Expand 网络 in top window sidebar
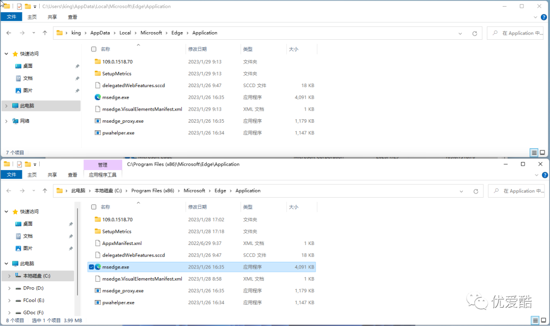Image resolution: width=550 pixels, height=326 pixels. [x=6, y=121]
